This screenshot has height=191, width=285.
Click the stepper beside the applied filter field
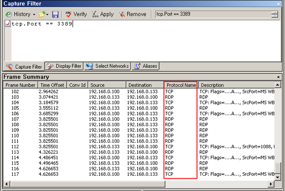click(x=275, y=14)
